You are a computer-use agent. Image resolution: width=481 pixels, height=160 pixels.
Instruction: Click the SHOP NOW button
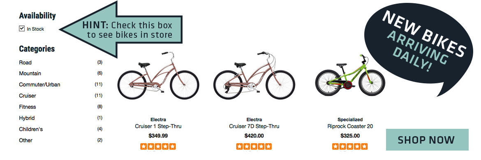pyautogui.click(x=427, y=140)
